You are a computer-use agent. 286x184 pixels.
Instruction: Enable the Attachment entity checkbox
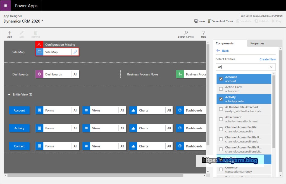pos(221,119)
